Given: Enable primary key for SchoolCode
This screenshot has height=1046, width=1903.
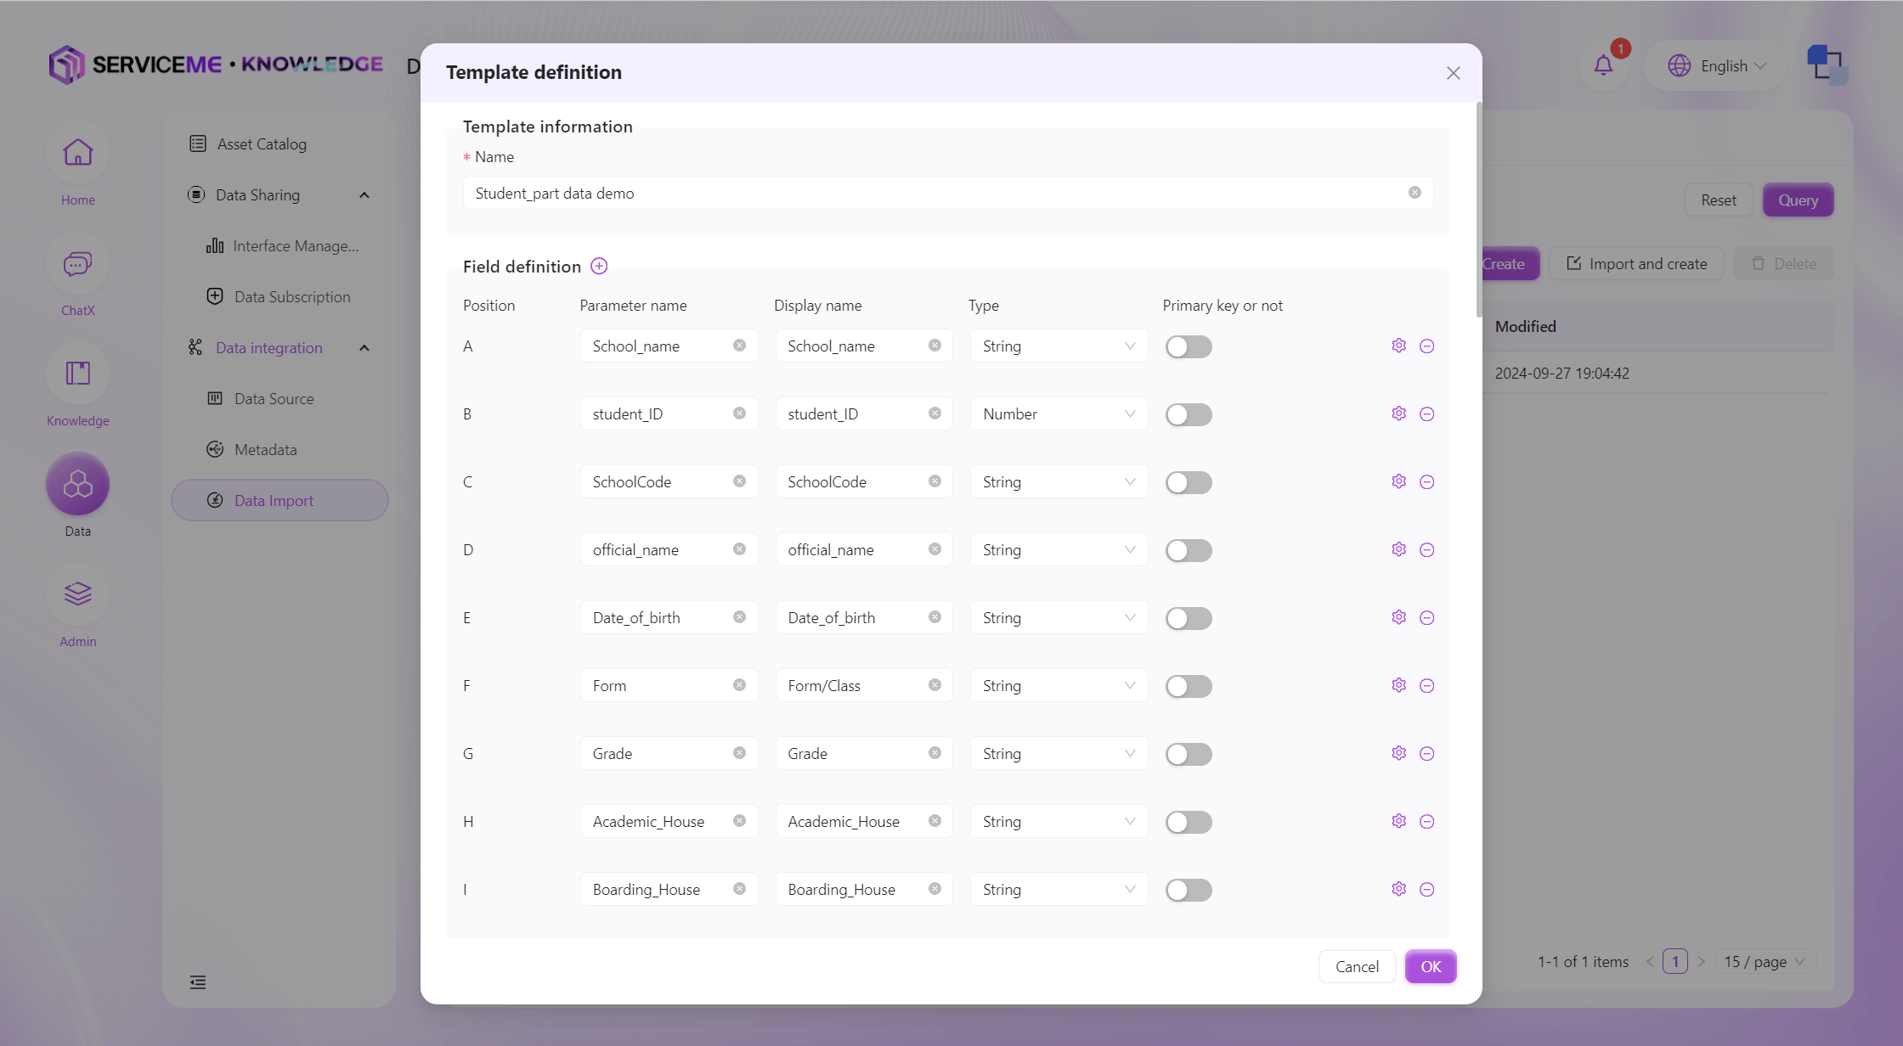Looking at the screenshot, I should [x=1188, y=482].
